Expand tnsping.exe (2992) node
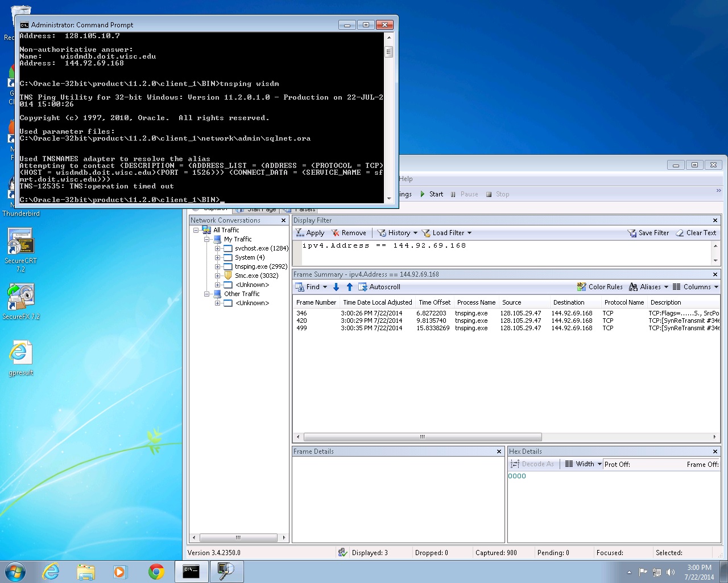This screenshot has height=583, width=728. click(217, 266)
